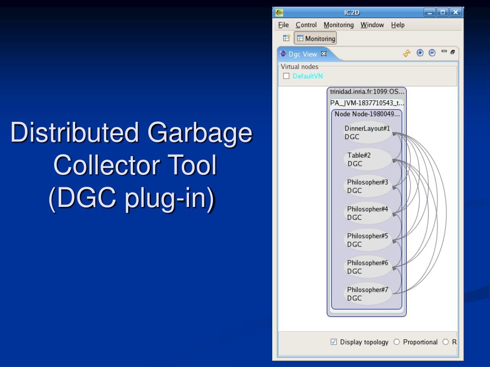Screen dimensions: 490x367
Task: Select the Monitoring perspective button
Action: click(315, 38)
